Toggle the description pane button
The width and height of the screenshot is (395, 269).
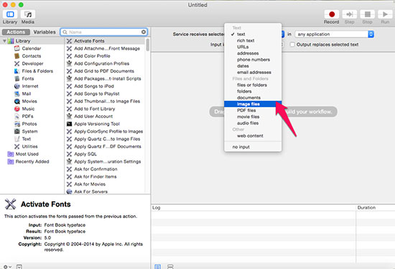pos(19,266)
